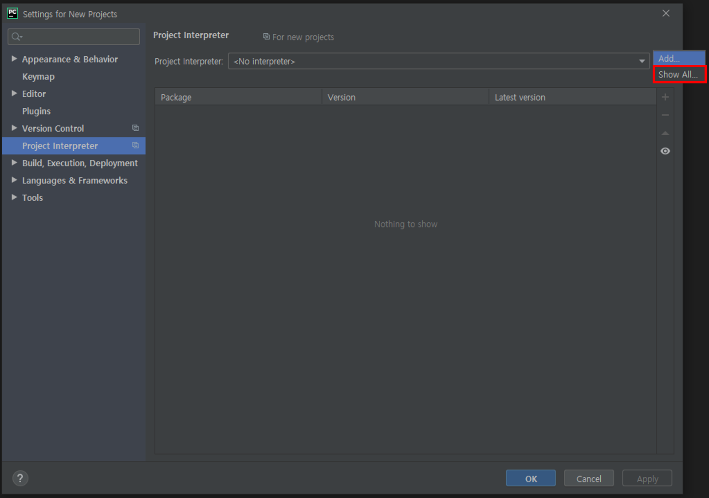Expand the Editor settings tree
The width and height of the screenshot is (709, 498).
[14, 94]
